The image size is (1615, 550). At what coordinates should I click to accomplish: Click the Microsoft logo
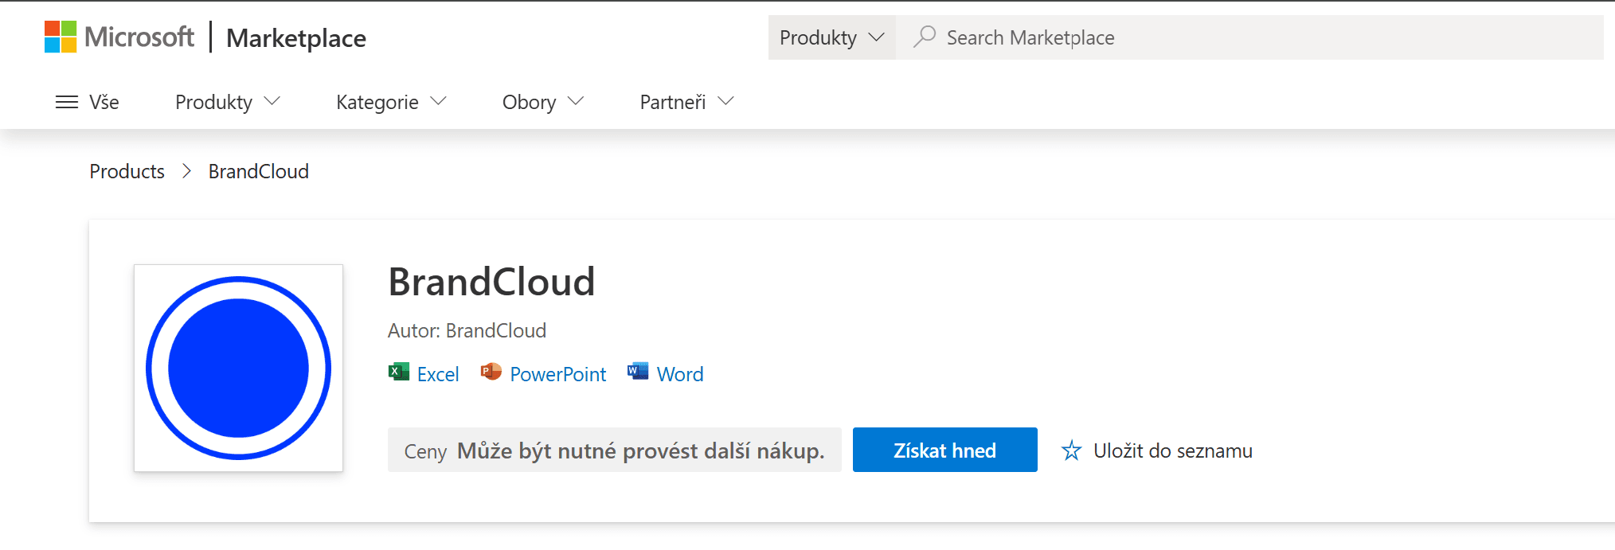[119, 37]
